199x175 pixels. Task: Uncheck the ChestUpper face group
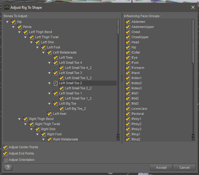click(x=128, y=37)
